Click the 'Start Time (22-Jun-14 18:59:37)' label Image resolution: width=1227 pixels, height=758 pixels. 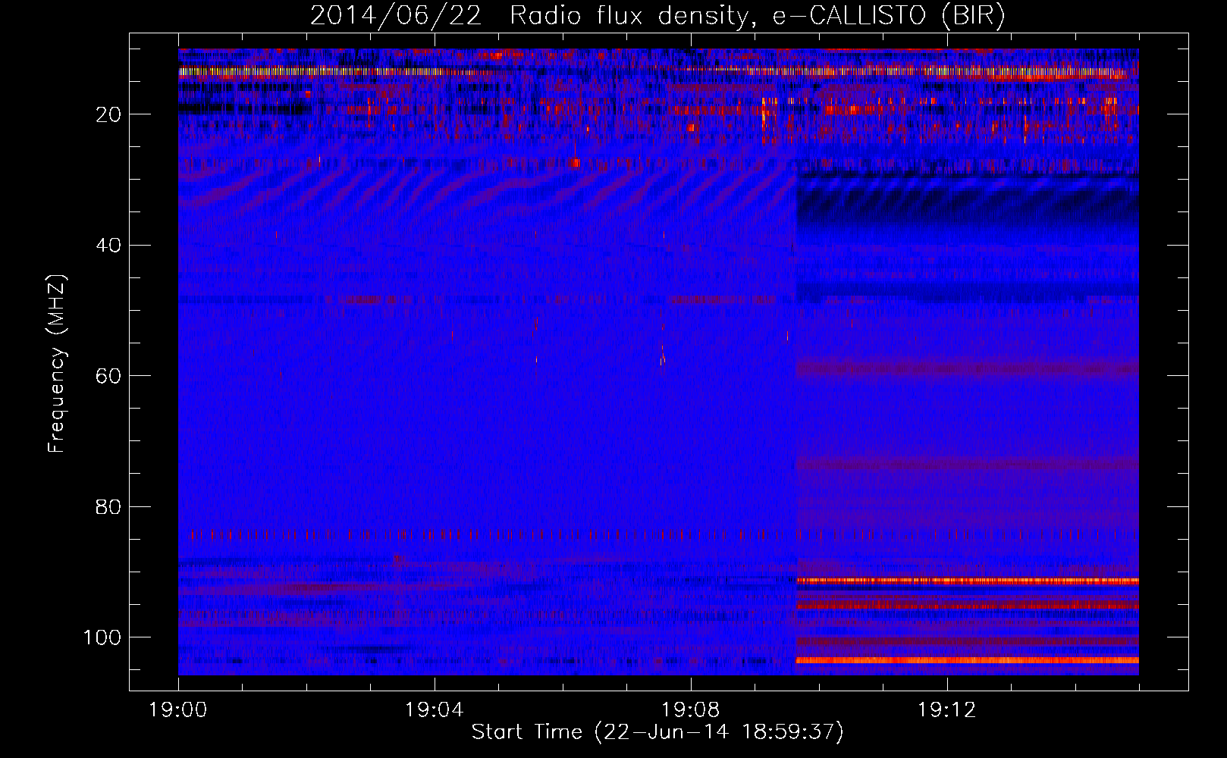(x=657, y=731)
